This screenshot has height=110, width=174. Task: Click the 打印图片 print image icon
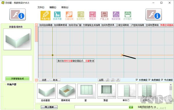point(128,16)
